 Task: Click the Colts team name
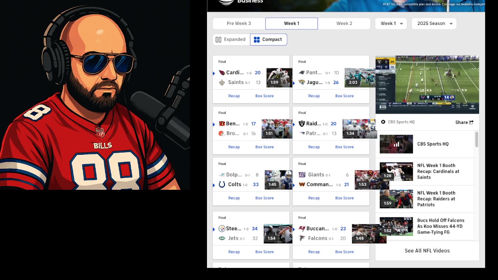pyautogui.click(x=235, y=184)
